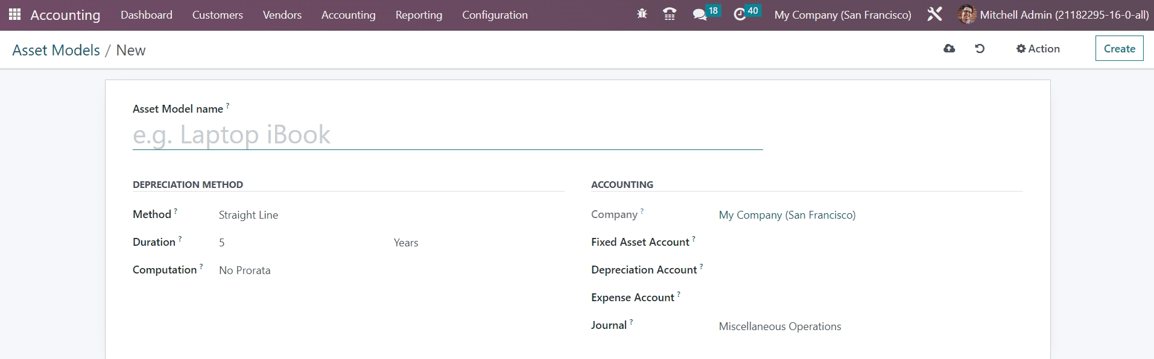
Task: Open the VoIP phone icon
Action: (669, 14)
